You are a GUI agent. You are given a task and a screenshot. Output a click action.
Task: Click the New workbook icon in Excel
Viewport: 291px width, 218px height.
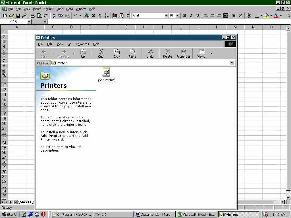click(5, 16)
